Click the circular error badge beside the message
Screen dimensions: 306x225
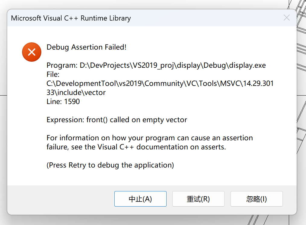tap(31, 52)
